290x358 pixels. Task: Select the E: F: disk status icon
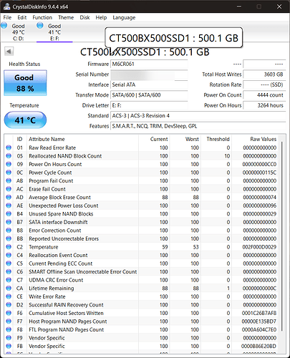click(x=40, y=25)
